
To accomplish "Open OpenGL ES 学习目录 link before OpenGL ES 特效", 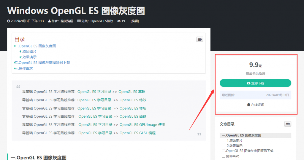I will [94, 100].
